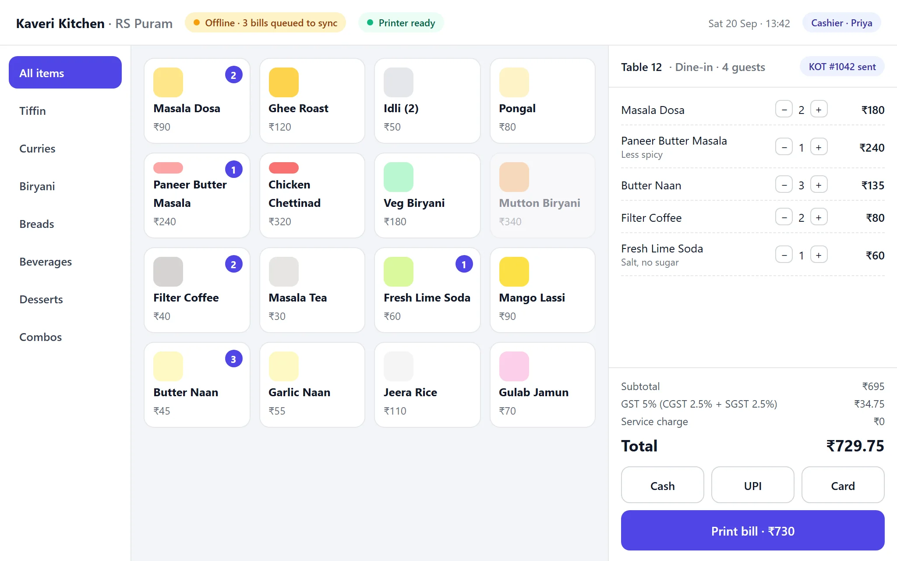Image resolution: width=897 pixels, height=561 pixels.
Task: Tap the Masala Dosa menu card
Action: point(197,101)
